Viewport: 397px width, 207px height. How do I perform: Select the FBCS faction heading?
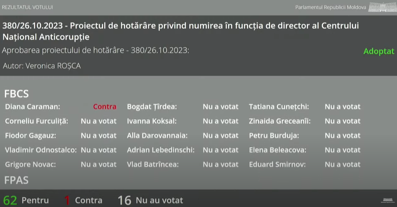(16, 93)
